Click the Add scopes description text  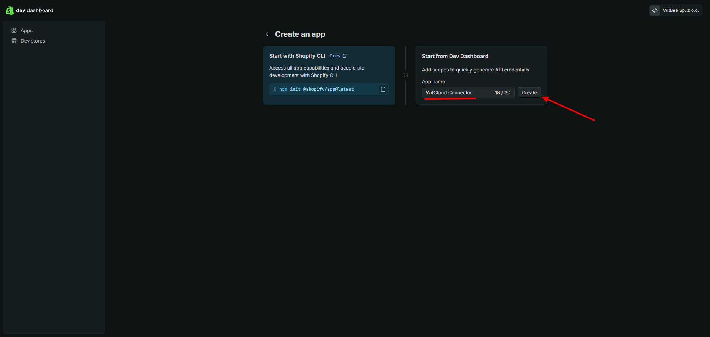476,70
